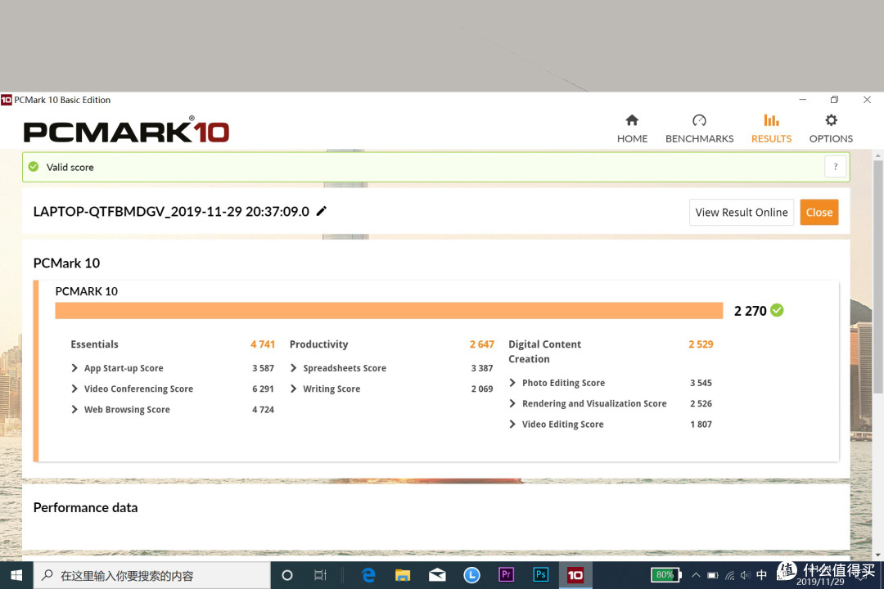Image resolution: width=884 pixels, height=589 pixels.
Task: Click the PCMark 10 title bar app icon
Action: [7, 100]
